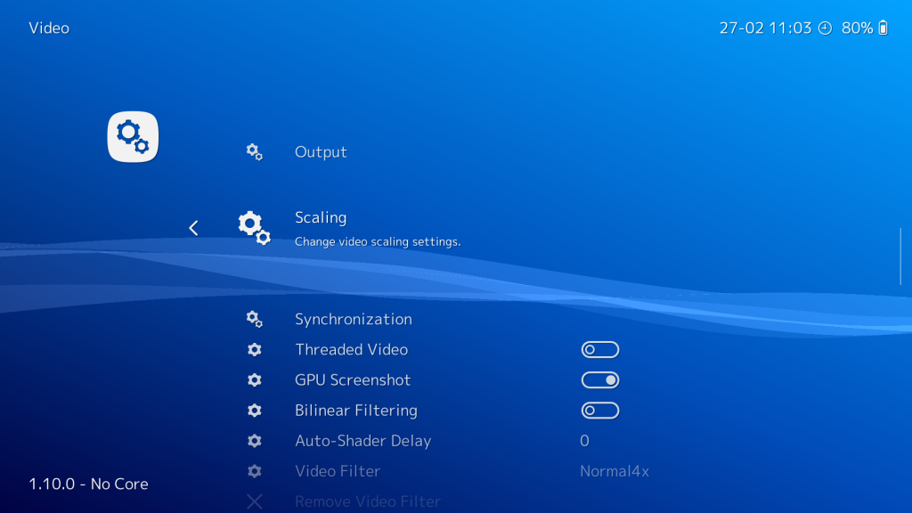Disable the GPU Screenshot switch
Screen dimensions: 912x513
tap(599, 379)
